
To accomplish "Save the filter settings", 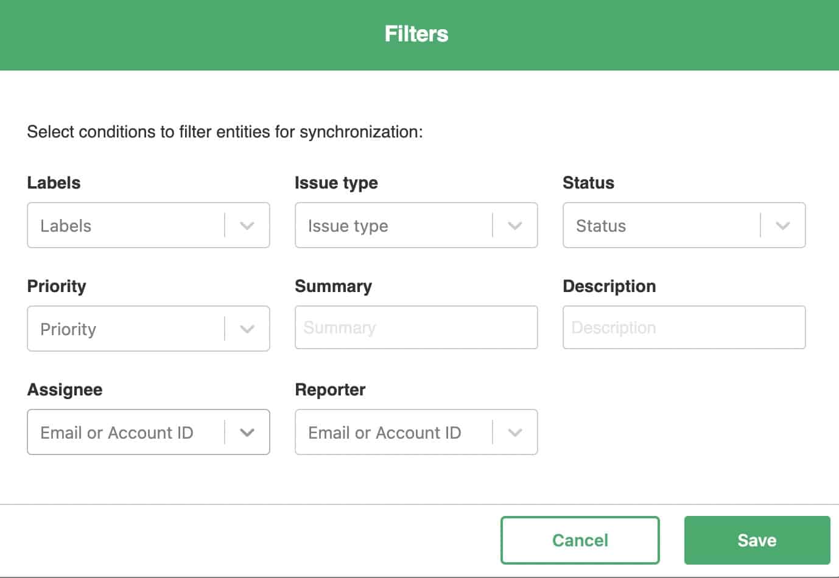I will [x=757, y=540].
